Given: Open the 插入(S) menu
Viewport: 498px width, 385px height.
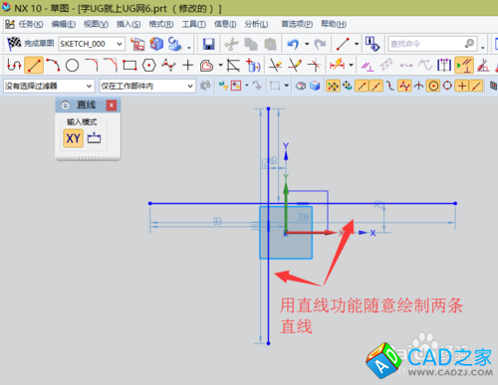Looking at the screenshot, I should pos(128,24).
